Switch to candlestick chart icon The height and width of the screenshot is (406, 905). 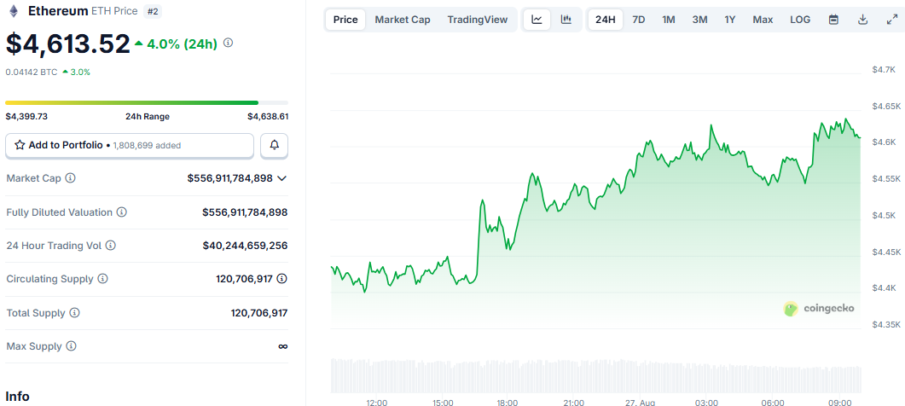[566, 20]
